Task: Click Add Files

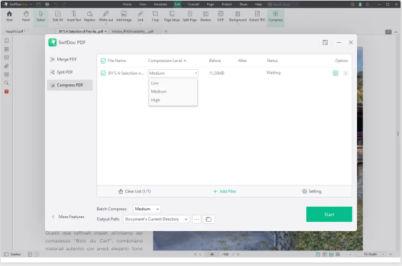Action: [x=225, y=191]
